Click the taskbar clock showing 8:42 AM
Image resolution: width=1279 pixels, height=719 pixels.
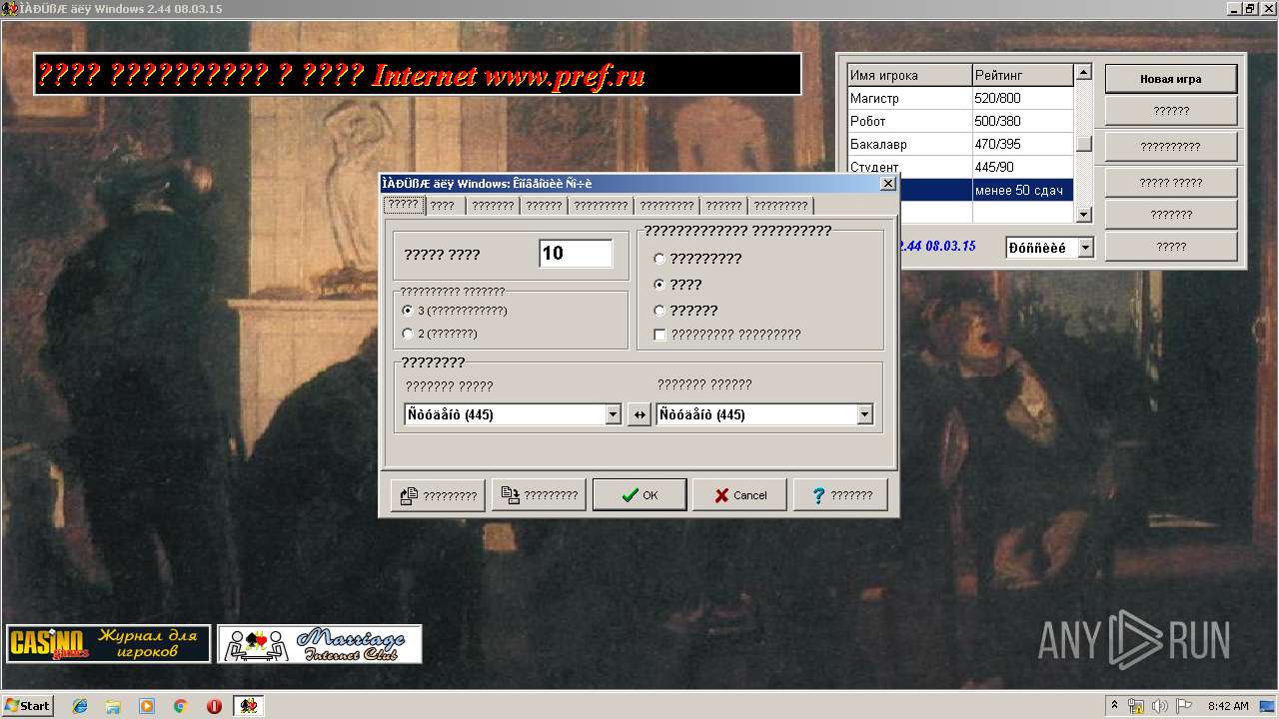point(1228,706)
